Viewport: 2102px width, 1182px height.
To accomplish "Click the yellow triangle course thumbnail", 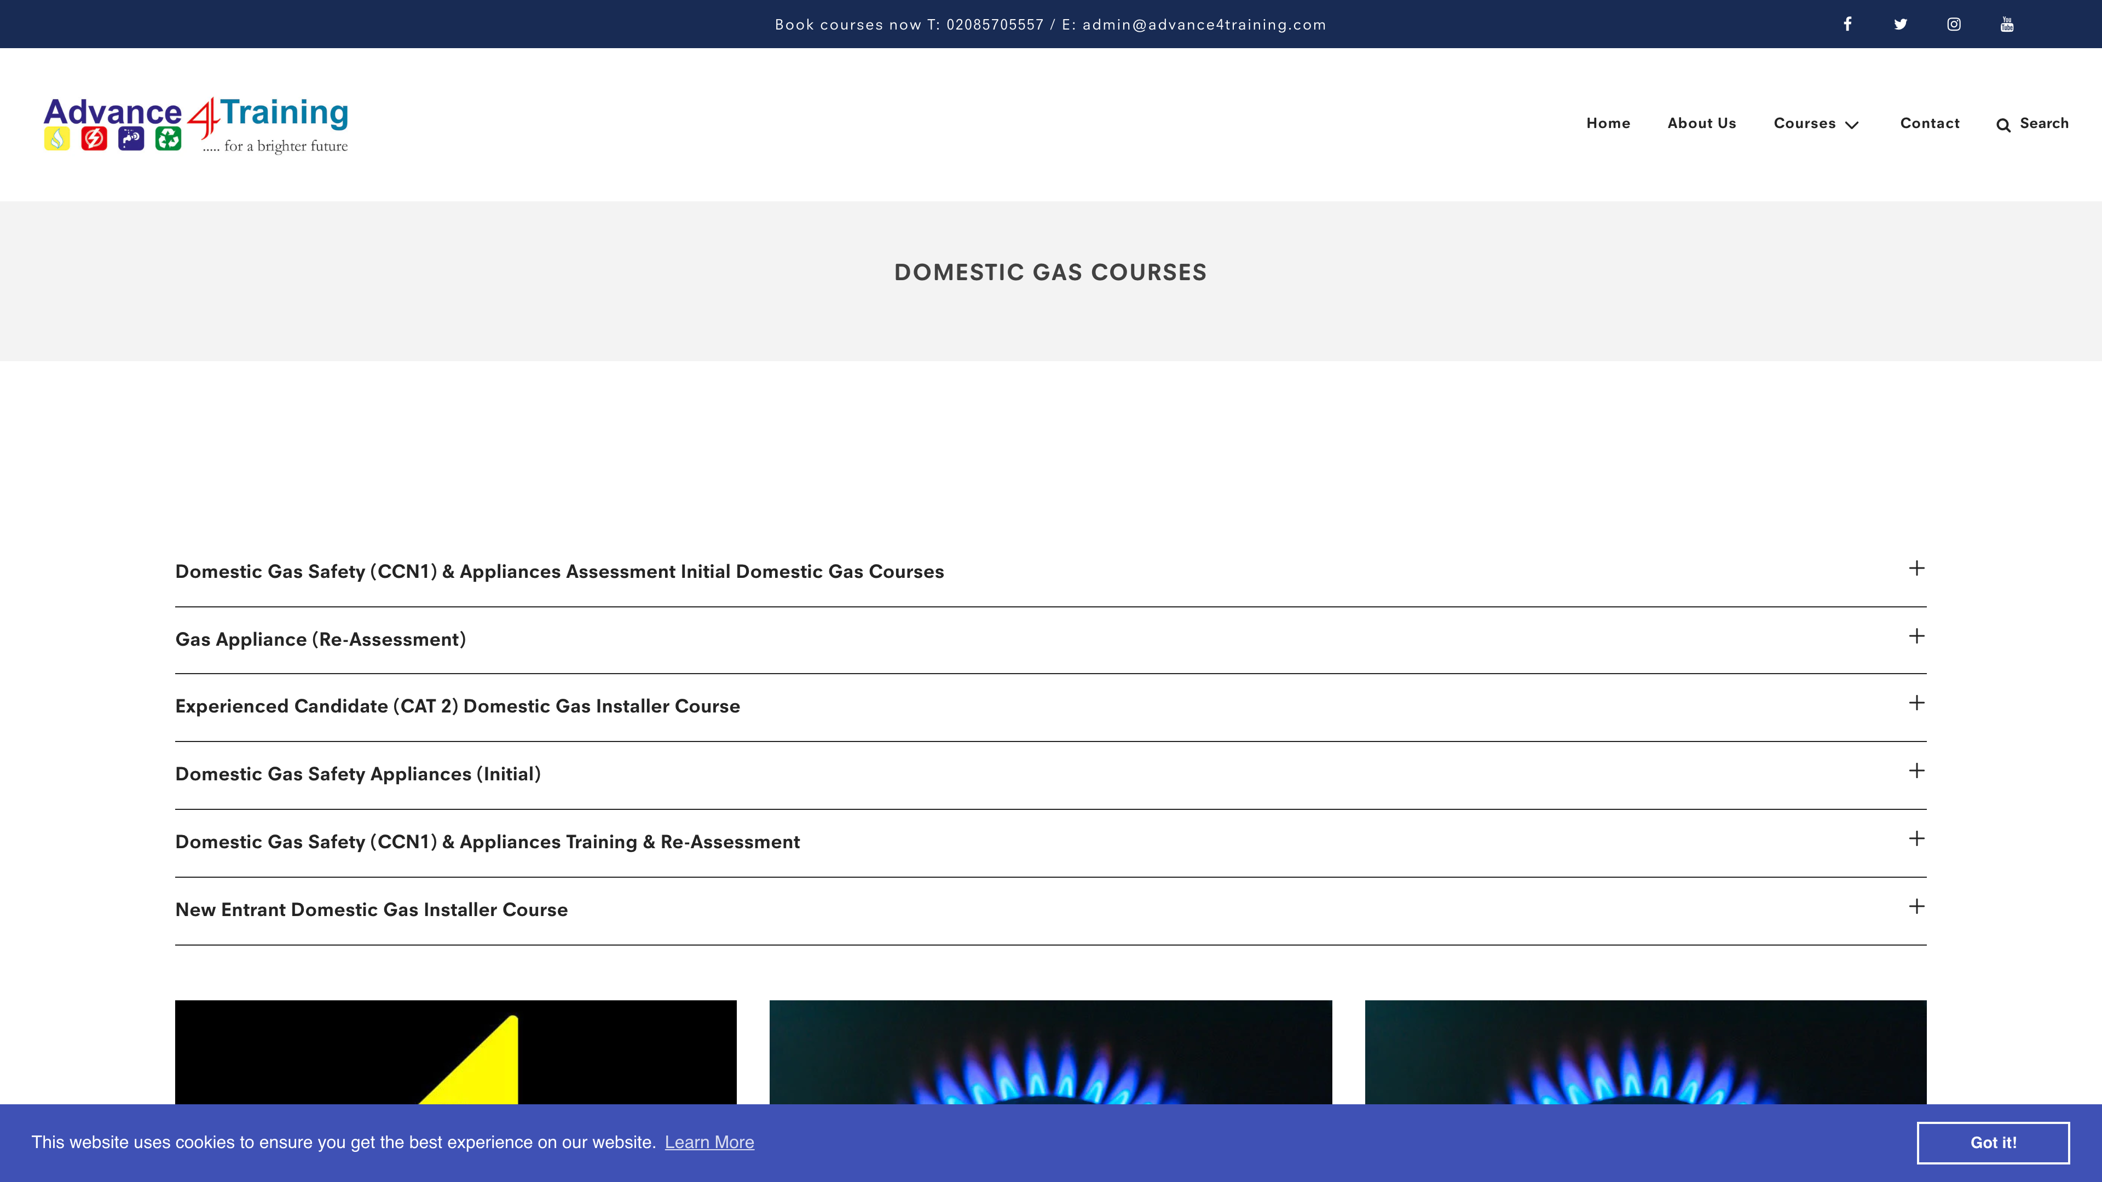I will point(455,1051).
